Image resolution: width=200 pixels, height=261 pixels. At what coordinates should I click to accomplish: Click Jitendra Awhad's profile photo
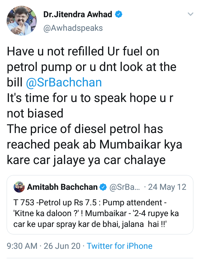click(x=21, y=21)
